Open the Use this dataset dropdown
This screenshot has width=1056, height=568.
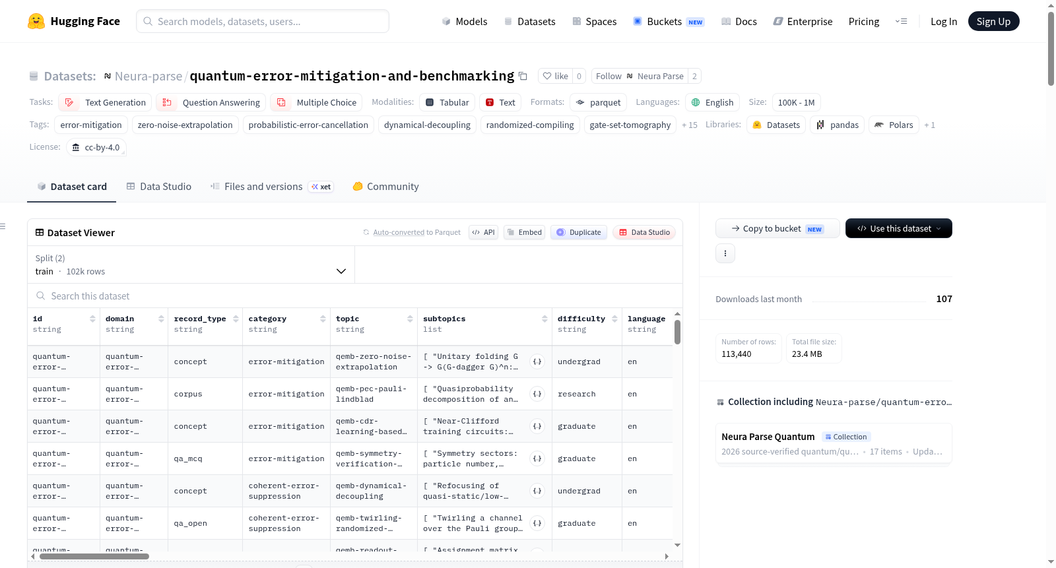click(898, 228)
